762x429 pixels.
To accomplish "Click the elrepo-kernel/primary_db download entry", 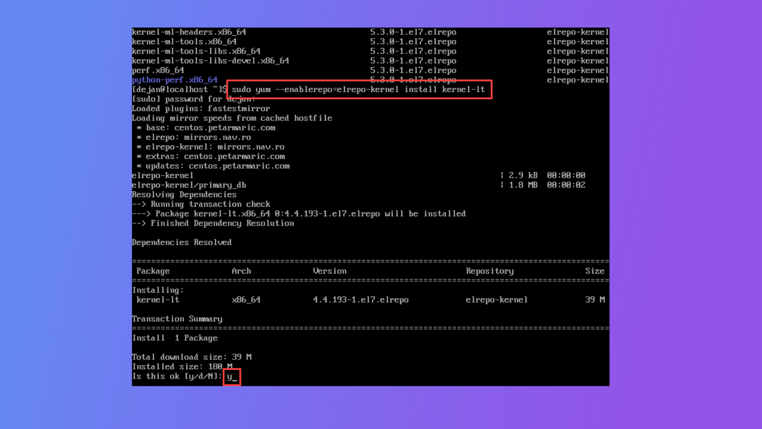I will [x=190, y=185].
